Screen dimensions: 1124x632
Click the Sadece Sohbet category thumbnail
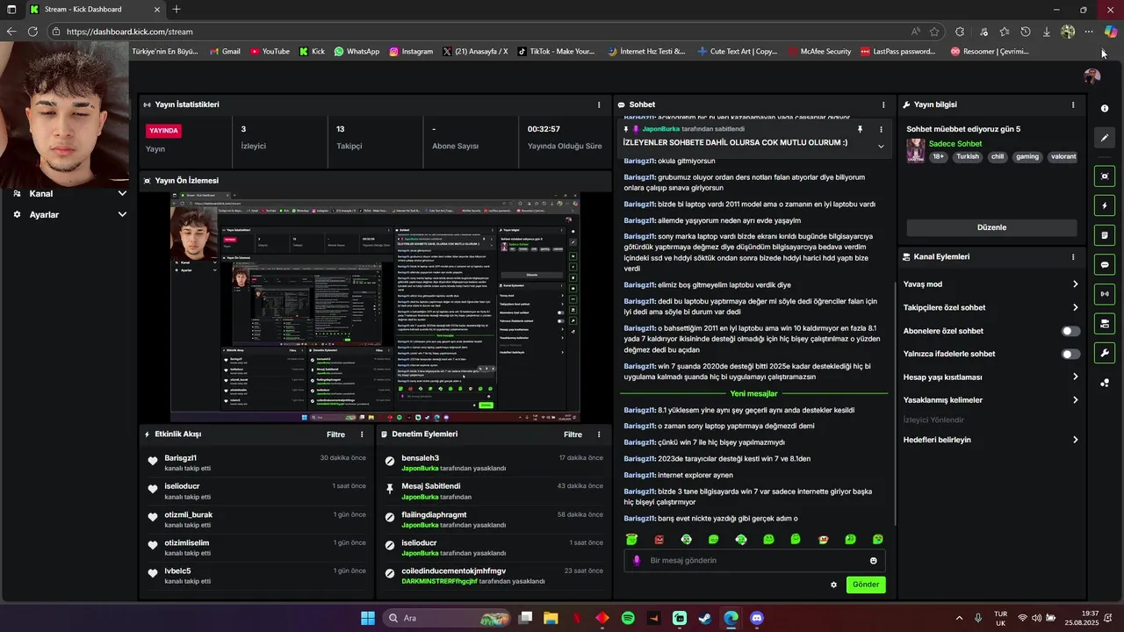(x=915, y=150)
